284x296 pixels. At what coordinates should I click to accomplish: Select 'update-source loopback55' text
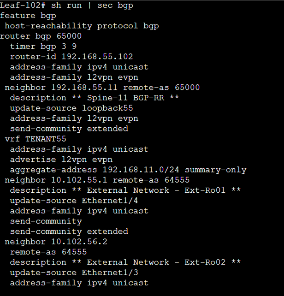coord(71,108)
